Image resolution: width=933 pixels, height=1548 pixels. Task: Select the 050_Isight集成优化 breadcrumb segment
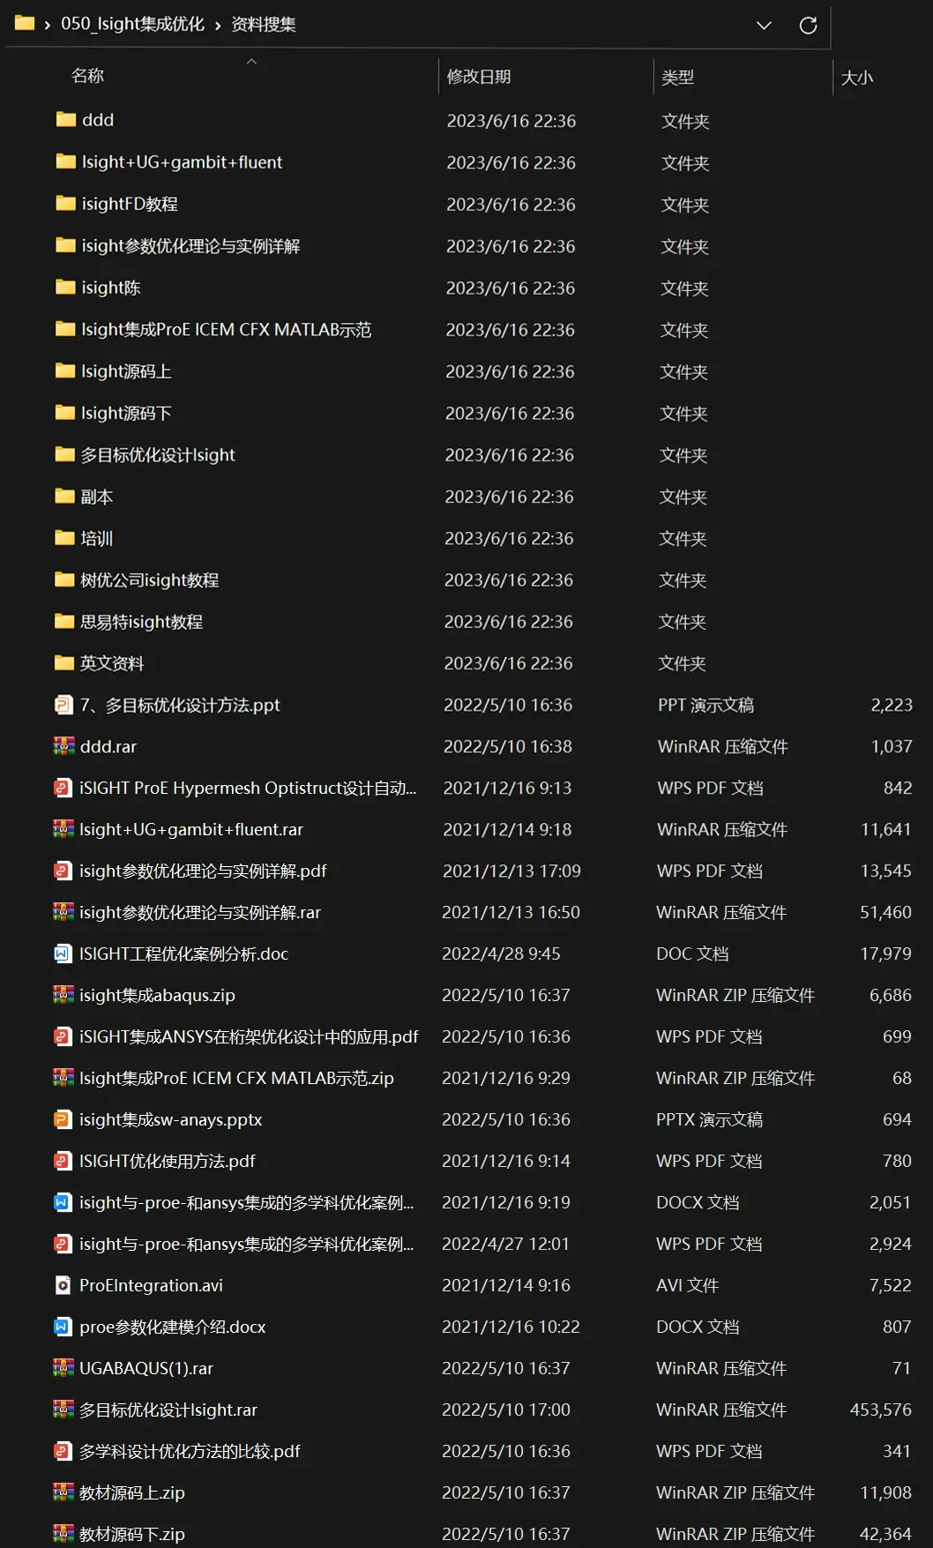point(132,24)
